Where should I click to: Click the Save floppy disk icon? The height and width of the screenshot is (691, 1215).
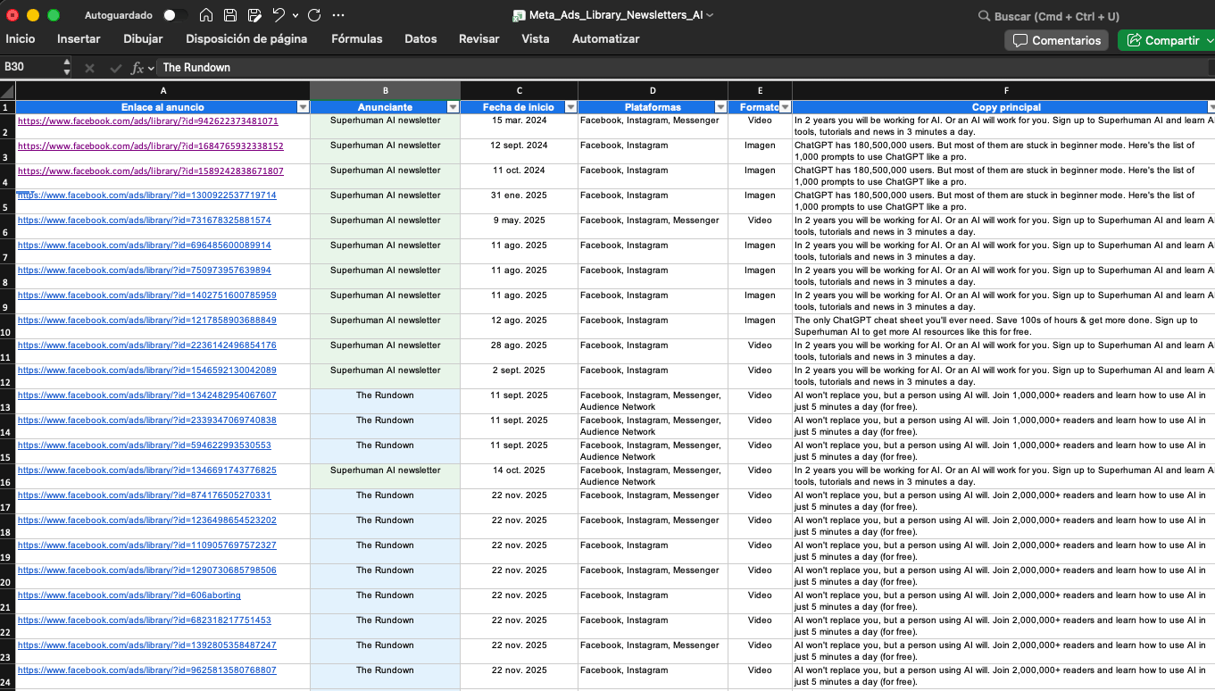pos(230,15)
